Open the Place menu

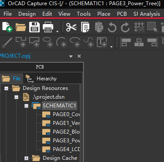[x=104, y=14]
